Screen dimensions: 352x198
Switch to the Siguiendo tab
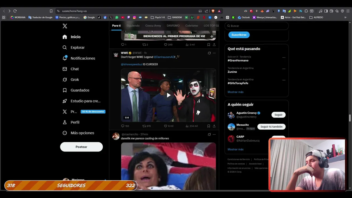point(133,26)
